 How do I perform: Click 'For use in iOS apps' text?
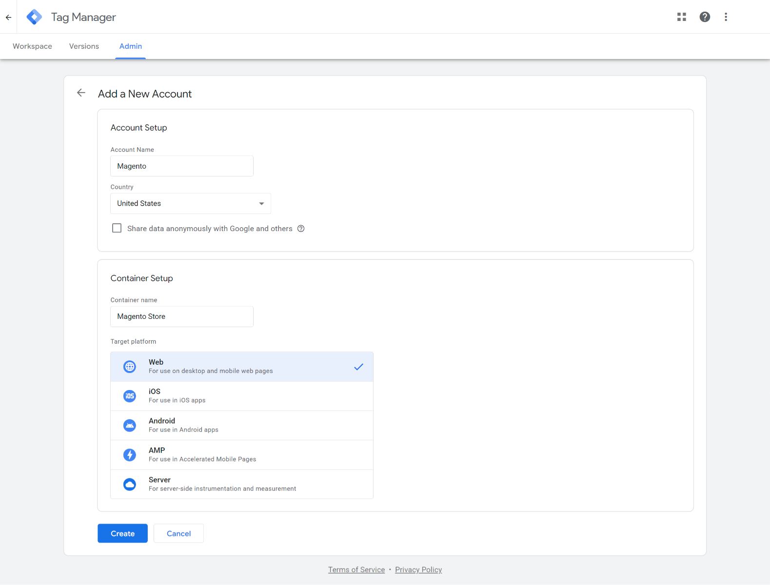177,400
